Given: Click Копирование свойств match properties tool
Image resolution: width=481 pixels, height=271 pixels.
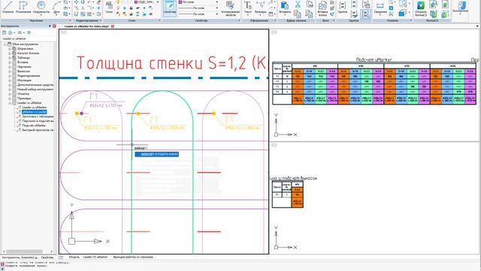Looking at the screenshot, I should (230, 8).
